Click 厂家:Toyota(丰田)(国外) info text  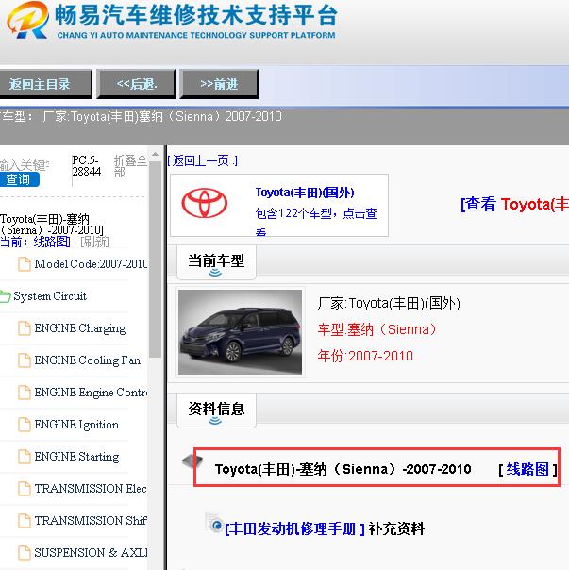[x=389, y=303]
